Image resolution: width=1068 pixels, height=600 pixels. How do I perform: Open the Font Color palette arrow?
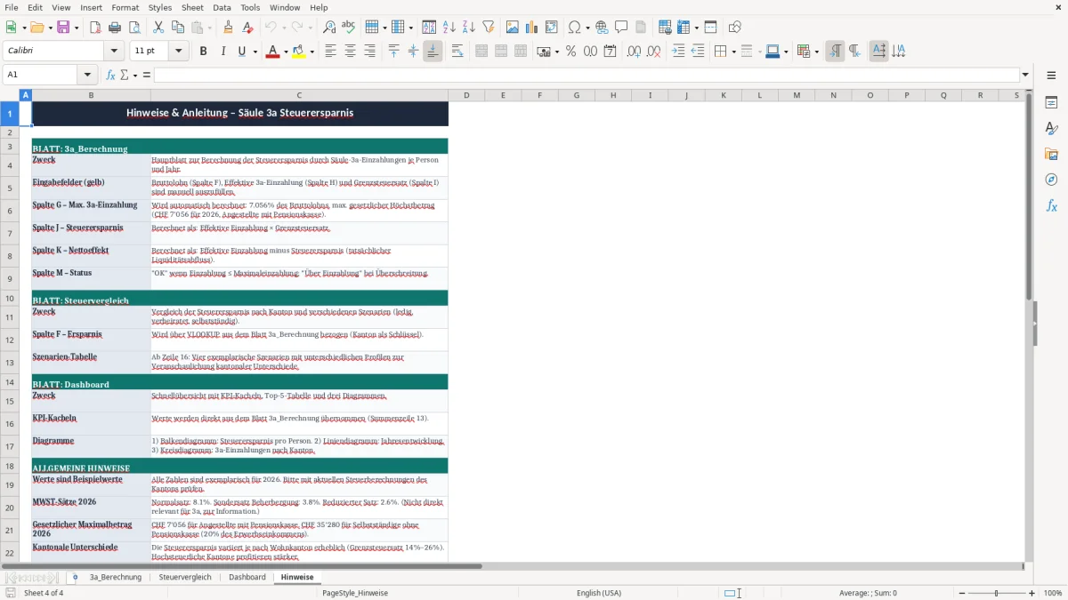284,52
